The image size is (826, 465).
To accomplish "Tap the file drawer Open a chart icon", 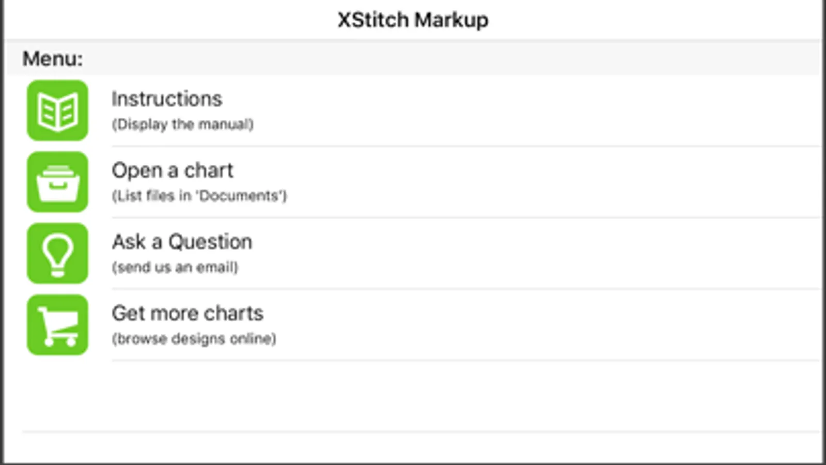I will [57, 182].
